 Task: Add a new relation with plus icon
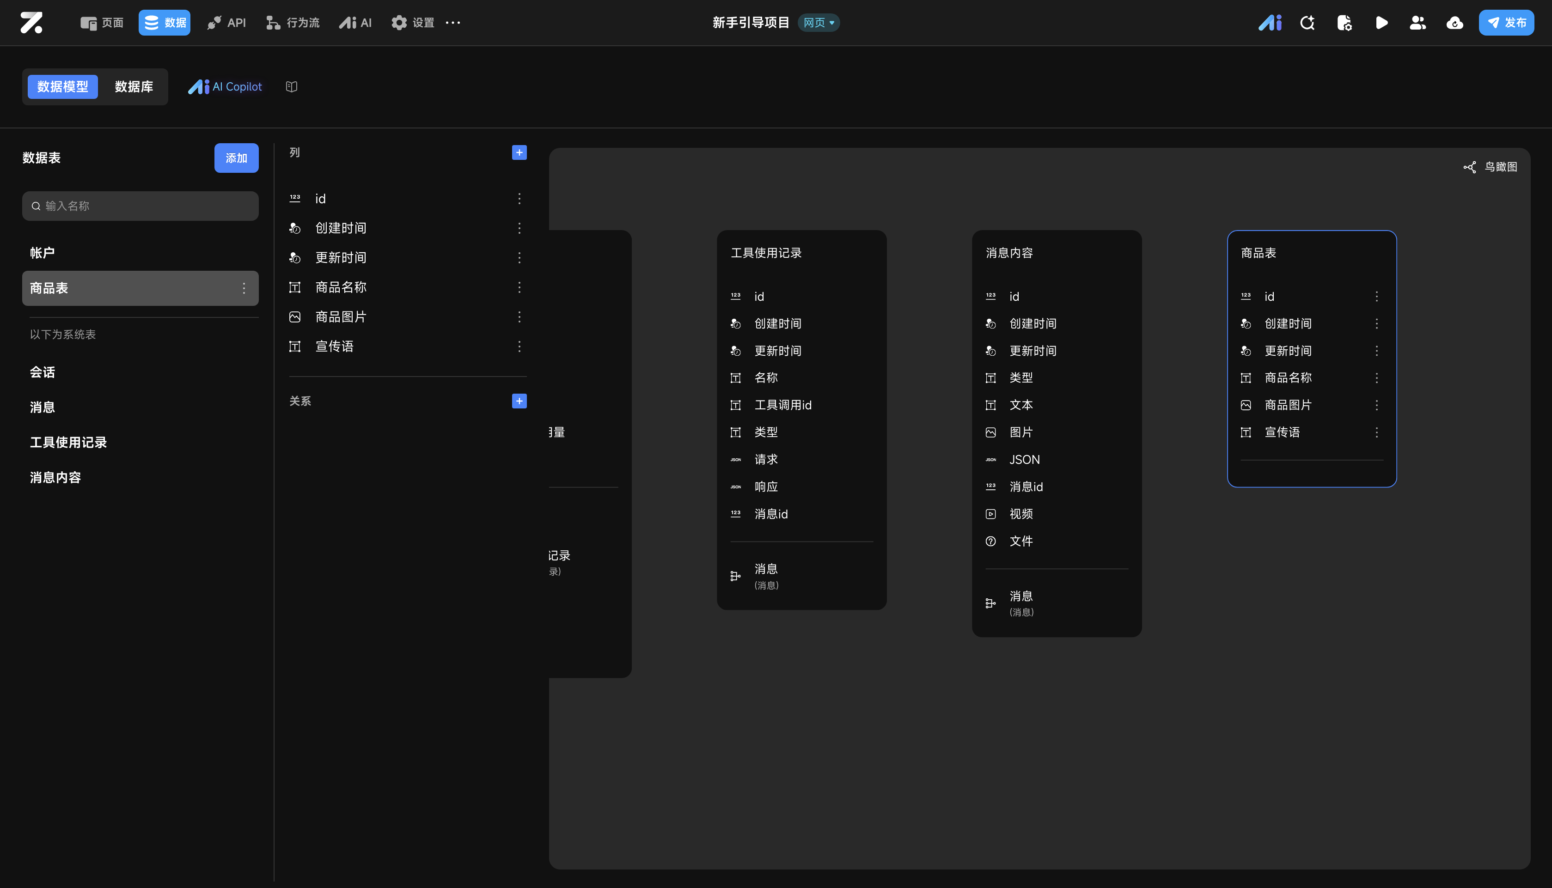point(519,401)
